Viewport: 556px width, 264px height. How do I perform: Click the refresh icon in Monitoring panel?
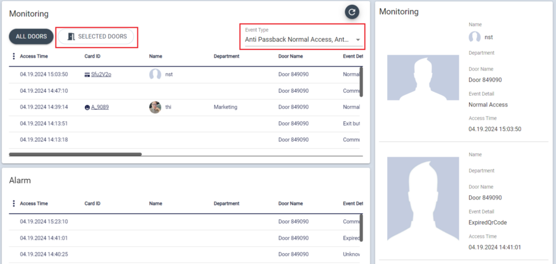click(352, 12)
